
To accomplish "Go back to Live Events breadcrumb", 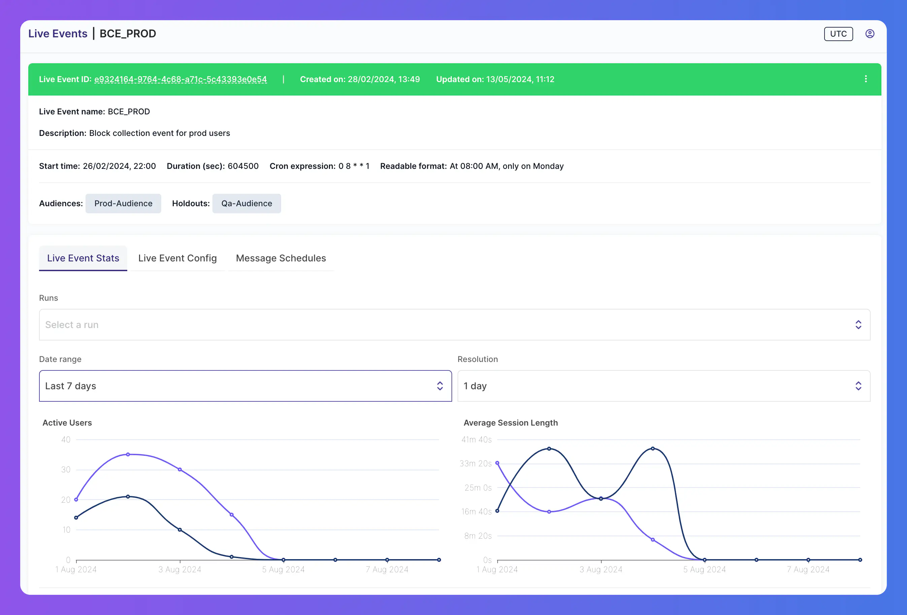I will click(x=58, y=34).
